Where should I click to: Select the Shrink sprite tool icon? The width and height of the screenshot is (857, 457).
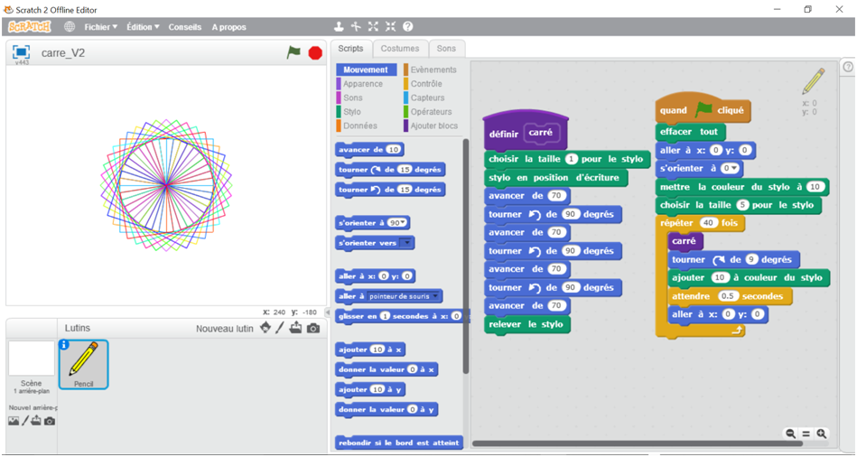(390, 27)
